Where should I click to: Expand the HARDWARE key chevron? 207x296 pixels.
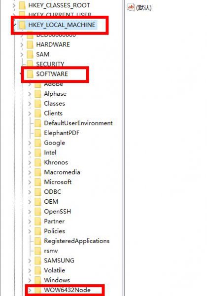(x=22, y=45)
